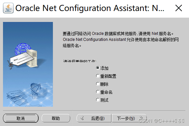
Task: Click the satellite dish graphic
Action: pyautogui.click(x=36, y=90)
